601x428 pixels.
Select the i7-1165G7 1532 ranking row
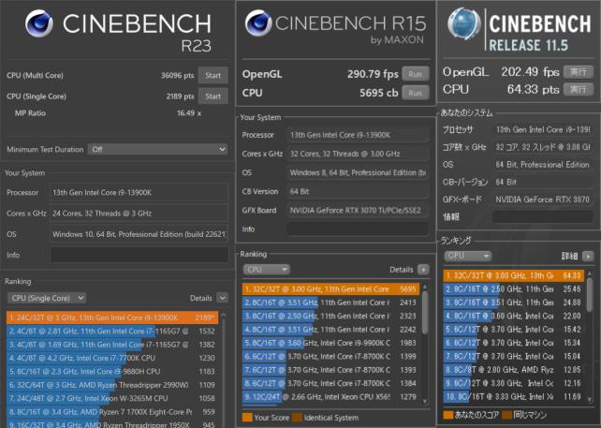click(112, 331)
